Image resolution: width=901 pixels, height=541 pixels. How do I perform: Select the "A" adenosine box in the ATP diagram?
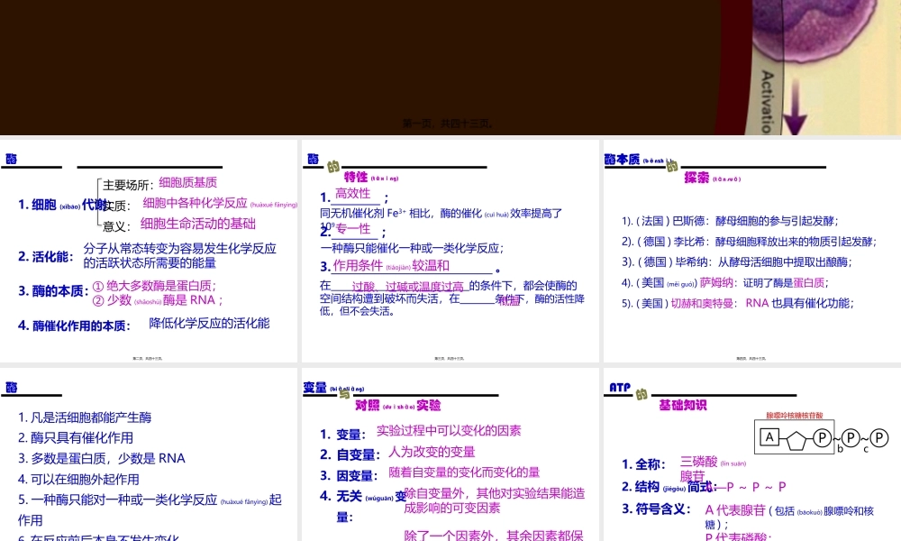coord(769,436)
